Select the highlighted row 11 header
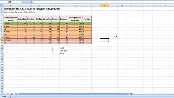Screen dimensions: 174x98 tap(2, 40)
